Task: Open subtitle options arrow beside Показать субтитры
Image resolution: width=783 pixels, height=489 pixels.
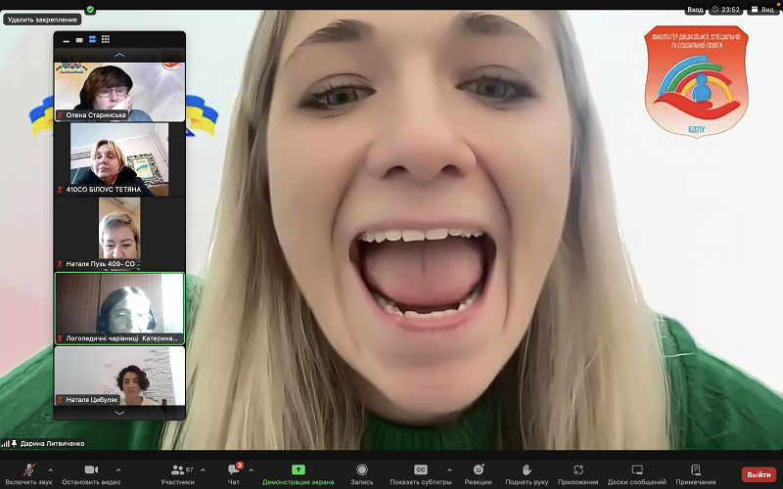Action: pyautogui.click(x=449, y=470)
